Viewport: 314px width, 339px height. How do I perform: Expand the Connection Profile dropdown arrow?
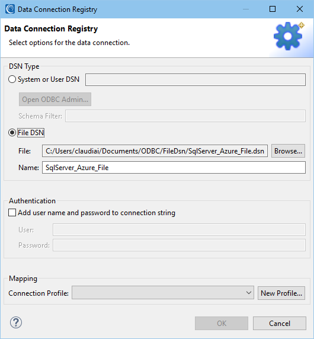(x=249, y=293)
